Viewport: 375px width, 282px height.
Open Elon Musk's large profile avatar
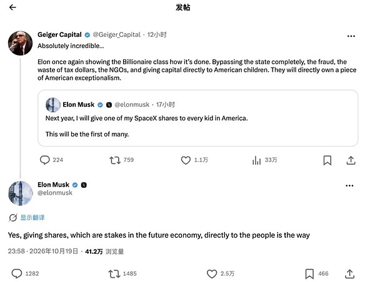point(21,193)
